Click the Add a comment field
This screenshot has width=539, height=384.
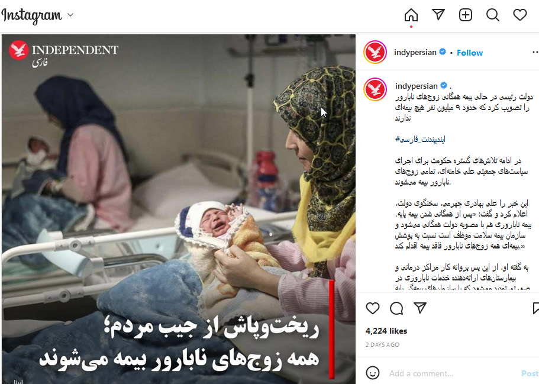click(452, 373)
